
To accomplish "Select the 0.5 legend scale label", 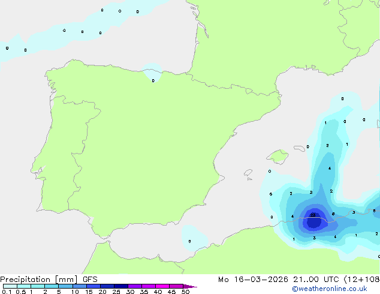I will [21, 292].
